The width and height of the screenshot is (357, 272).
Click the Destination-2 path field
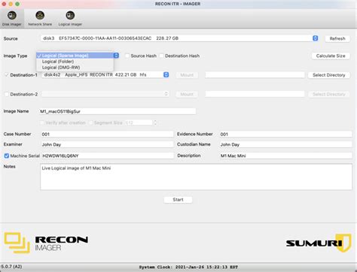coord(255,94)
